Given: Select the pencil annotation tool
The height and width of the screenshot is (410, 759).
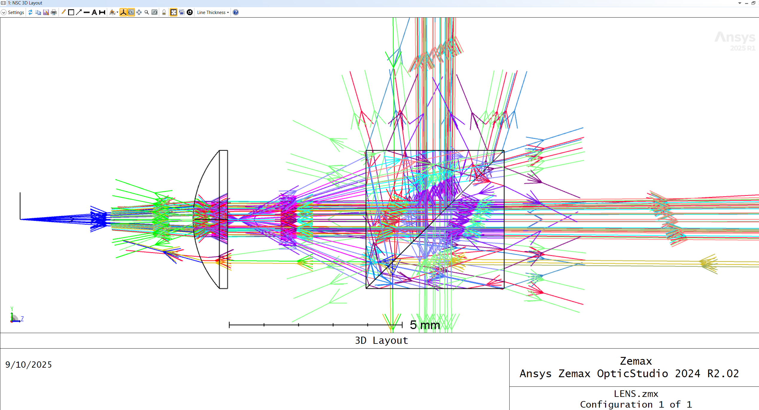Looking at the screenshot, I should [x=63, y=12].
